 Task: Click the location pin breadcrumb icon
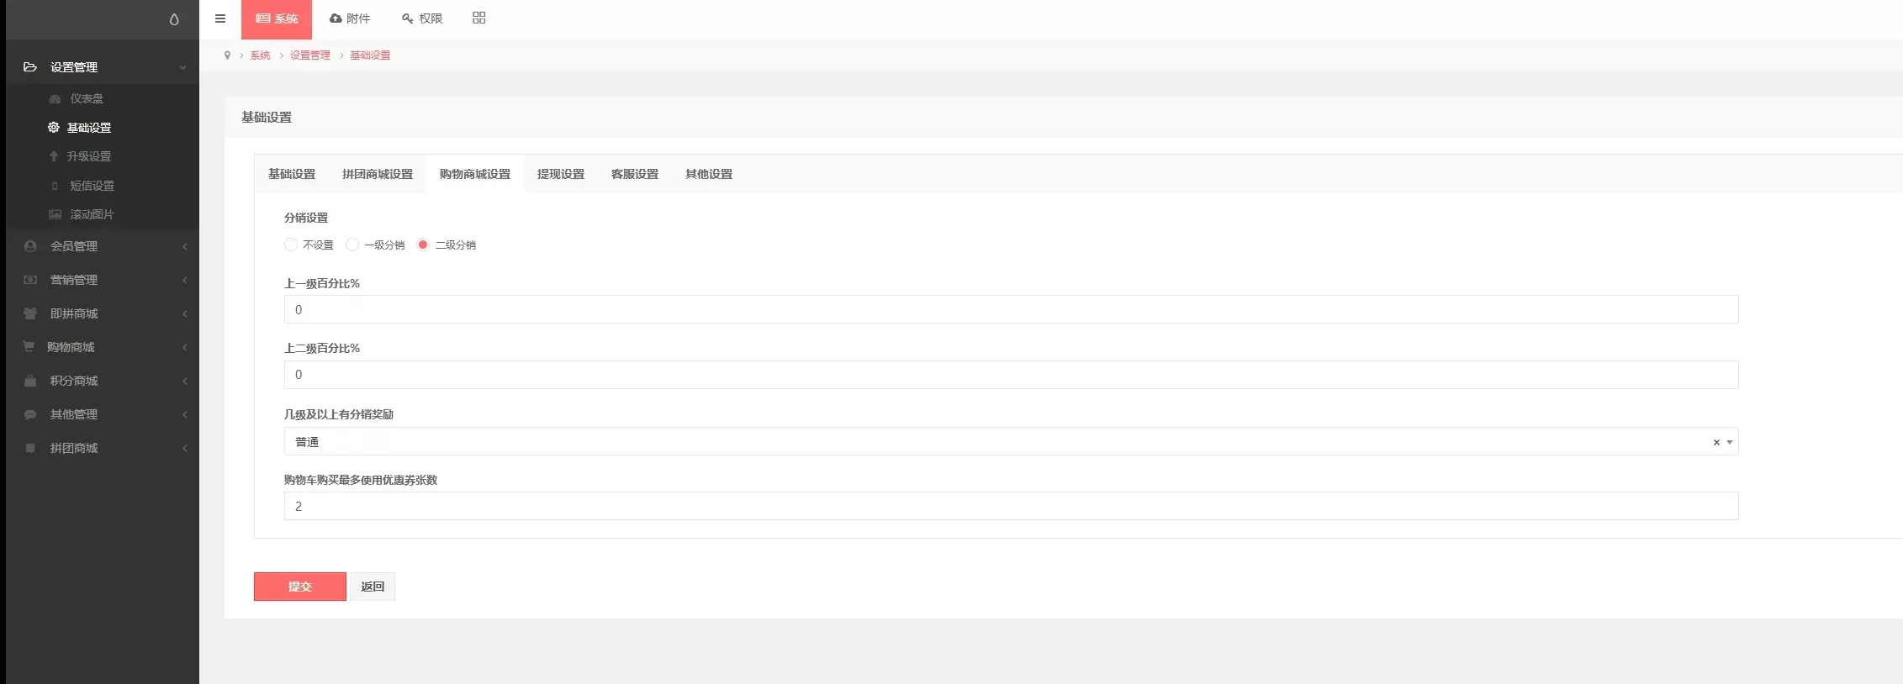click(227, 55)
